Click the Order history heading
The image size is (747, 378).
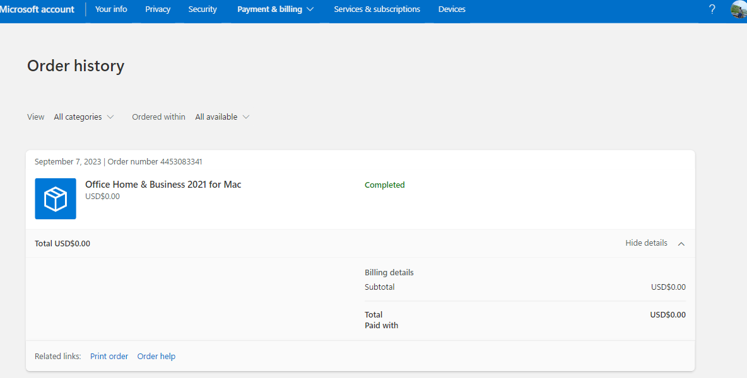pos(76,66)
